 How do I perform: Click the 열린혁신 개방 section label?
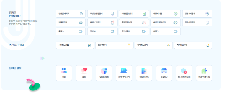coord(16,45)
